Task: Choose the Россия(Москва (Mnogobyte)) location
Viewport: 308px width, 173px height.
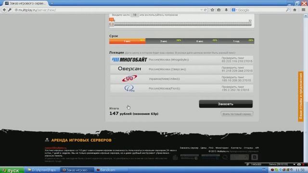Action: 182,60
